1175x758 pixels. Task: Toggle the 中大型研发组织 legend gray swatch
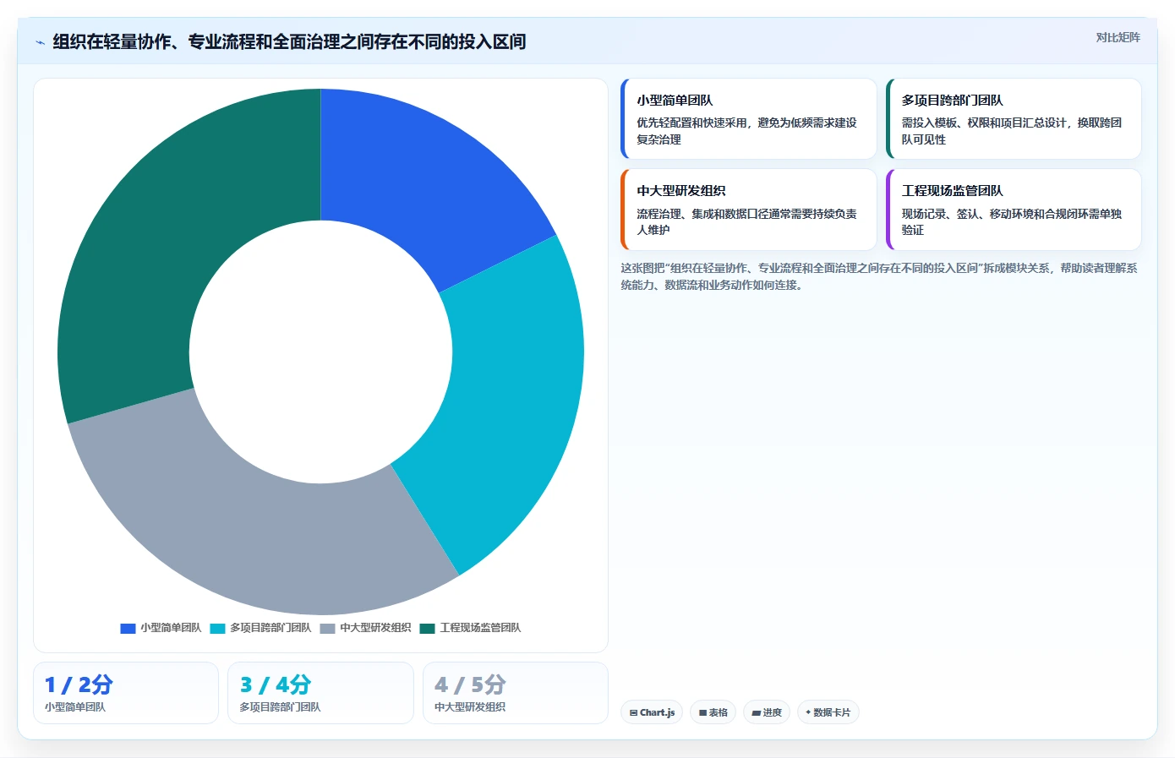(328, 628)
